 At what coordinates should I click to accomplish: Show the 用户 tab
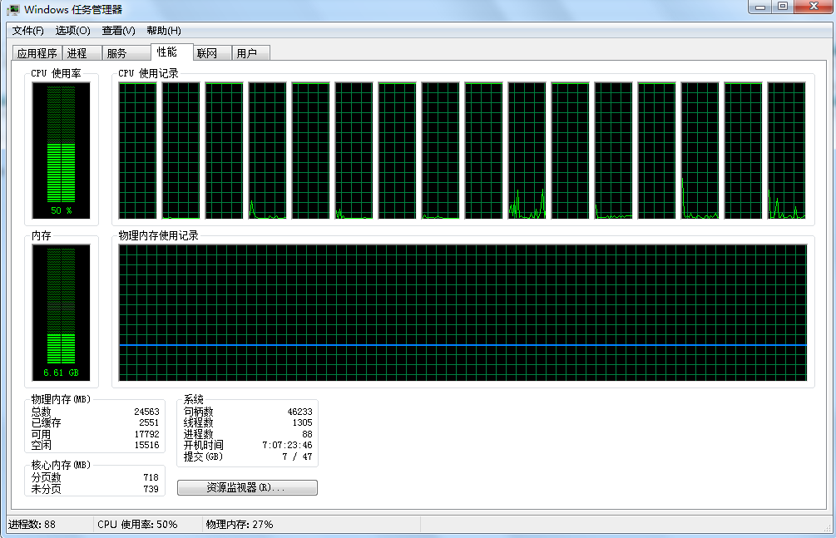[x=246, y=53]
